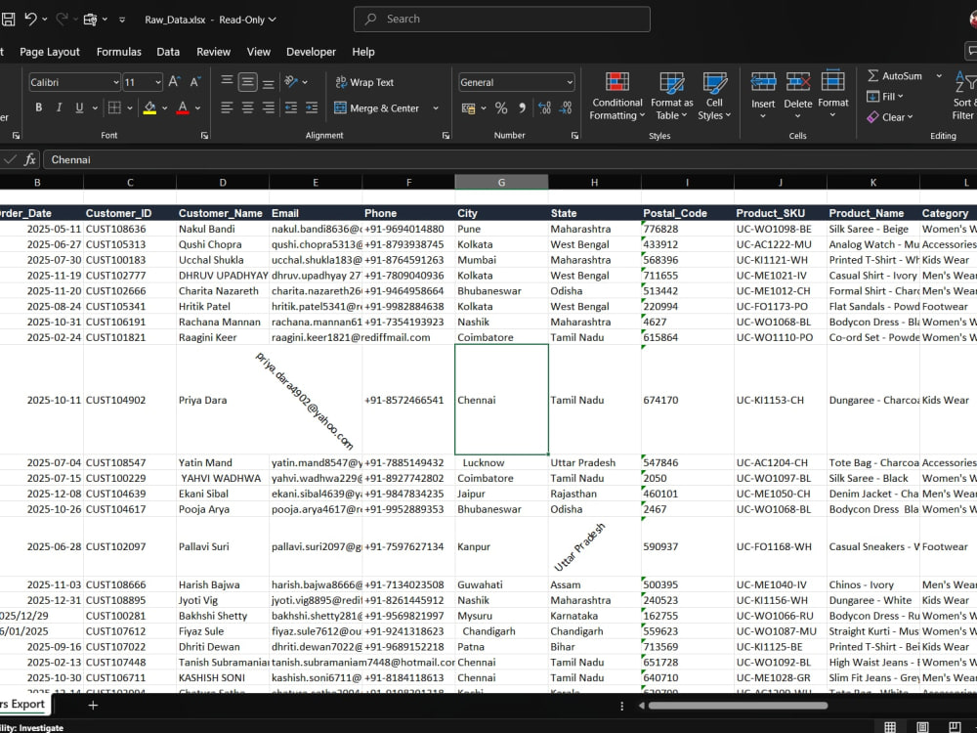Viewport: 977px width, 733px height.
Task: Select column G header
Action: [x=501, y=182]
